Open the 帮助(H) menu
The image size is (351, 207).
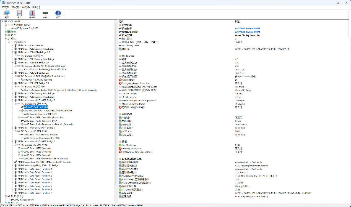coord(36,7)
